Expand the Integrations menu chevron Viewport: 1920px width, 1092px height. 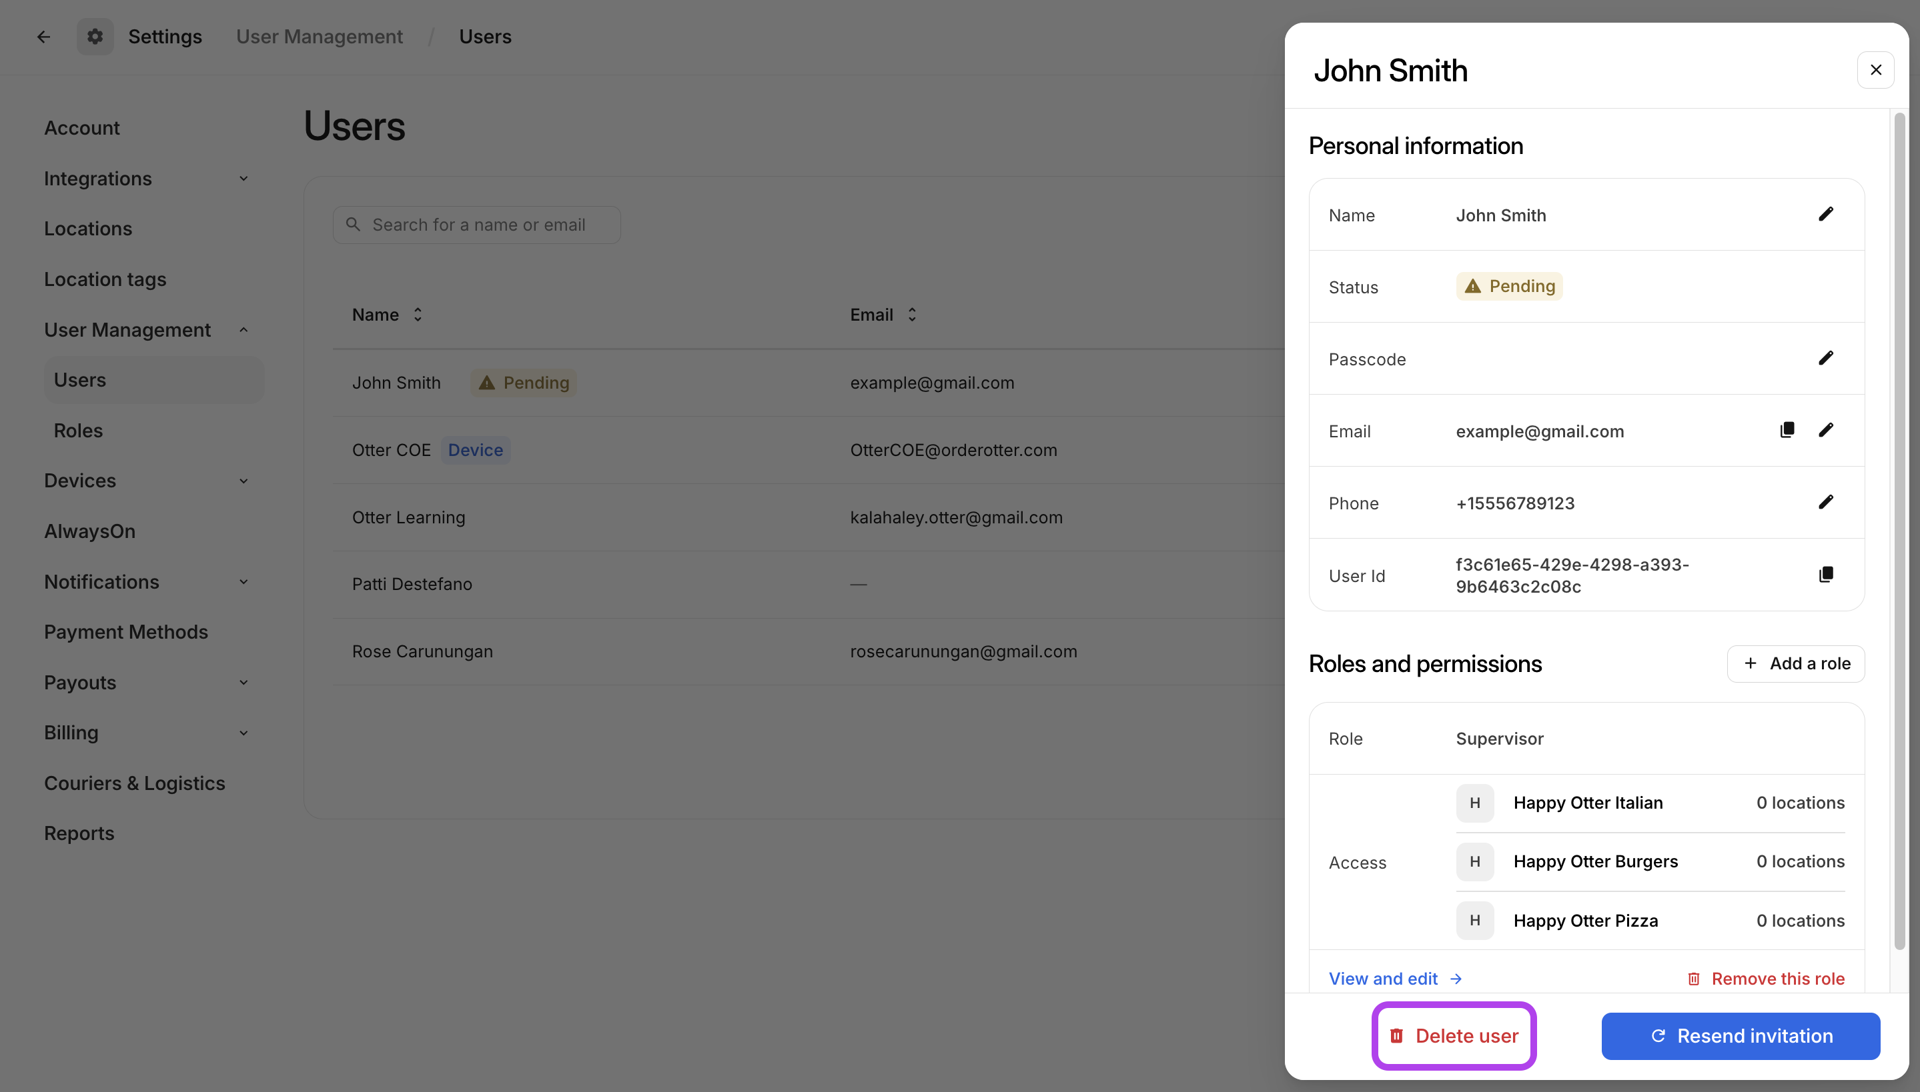click(243, 179)
